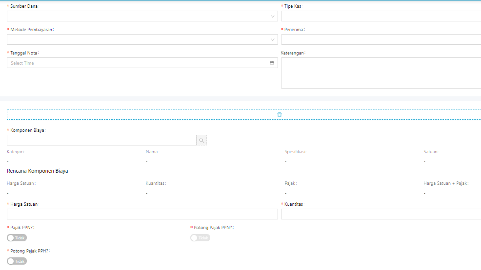The width and height of the screenshot is (481, 270).
Task: Expand the Metode Pembayaran dropdown arrow
Action: (x=272, y=40)
